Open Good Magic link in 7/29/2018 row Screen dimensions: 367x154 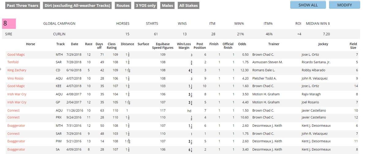click(16, 55)
